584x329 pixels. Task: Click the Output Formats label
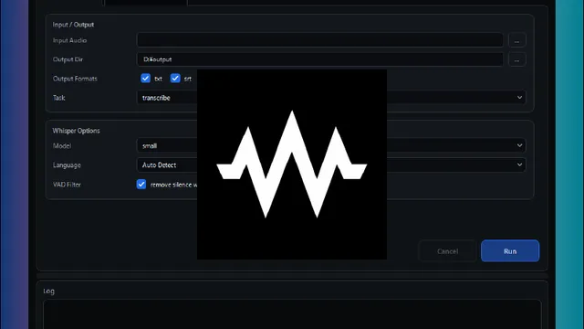[75, 79]
